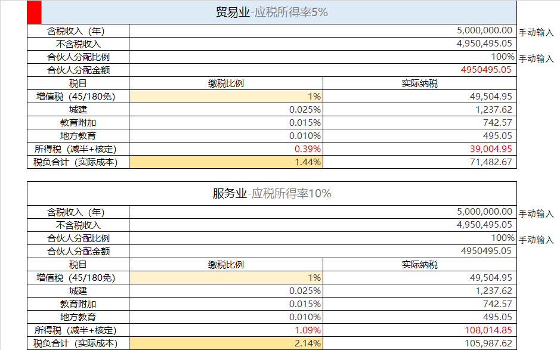This screenshot has width=560, height=350.
Task: Select 71,482.67 total tax amount
Action: (x=420, y=162)
